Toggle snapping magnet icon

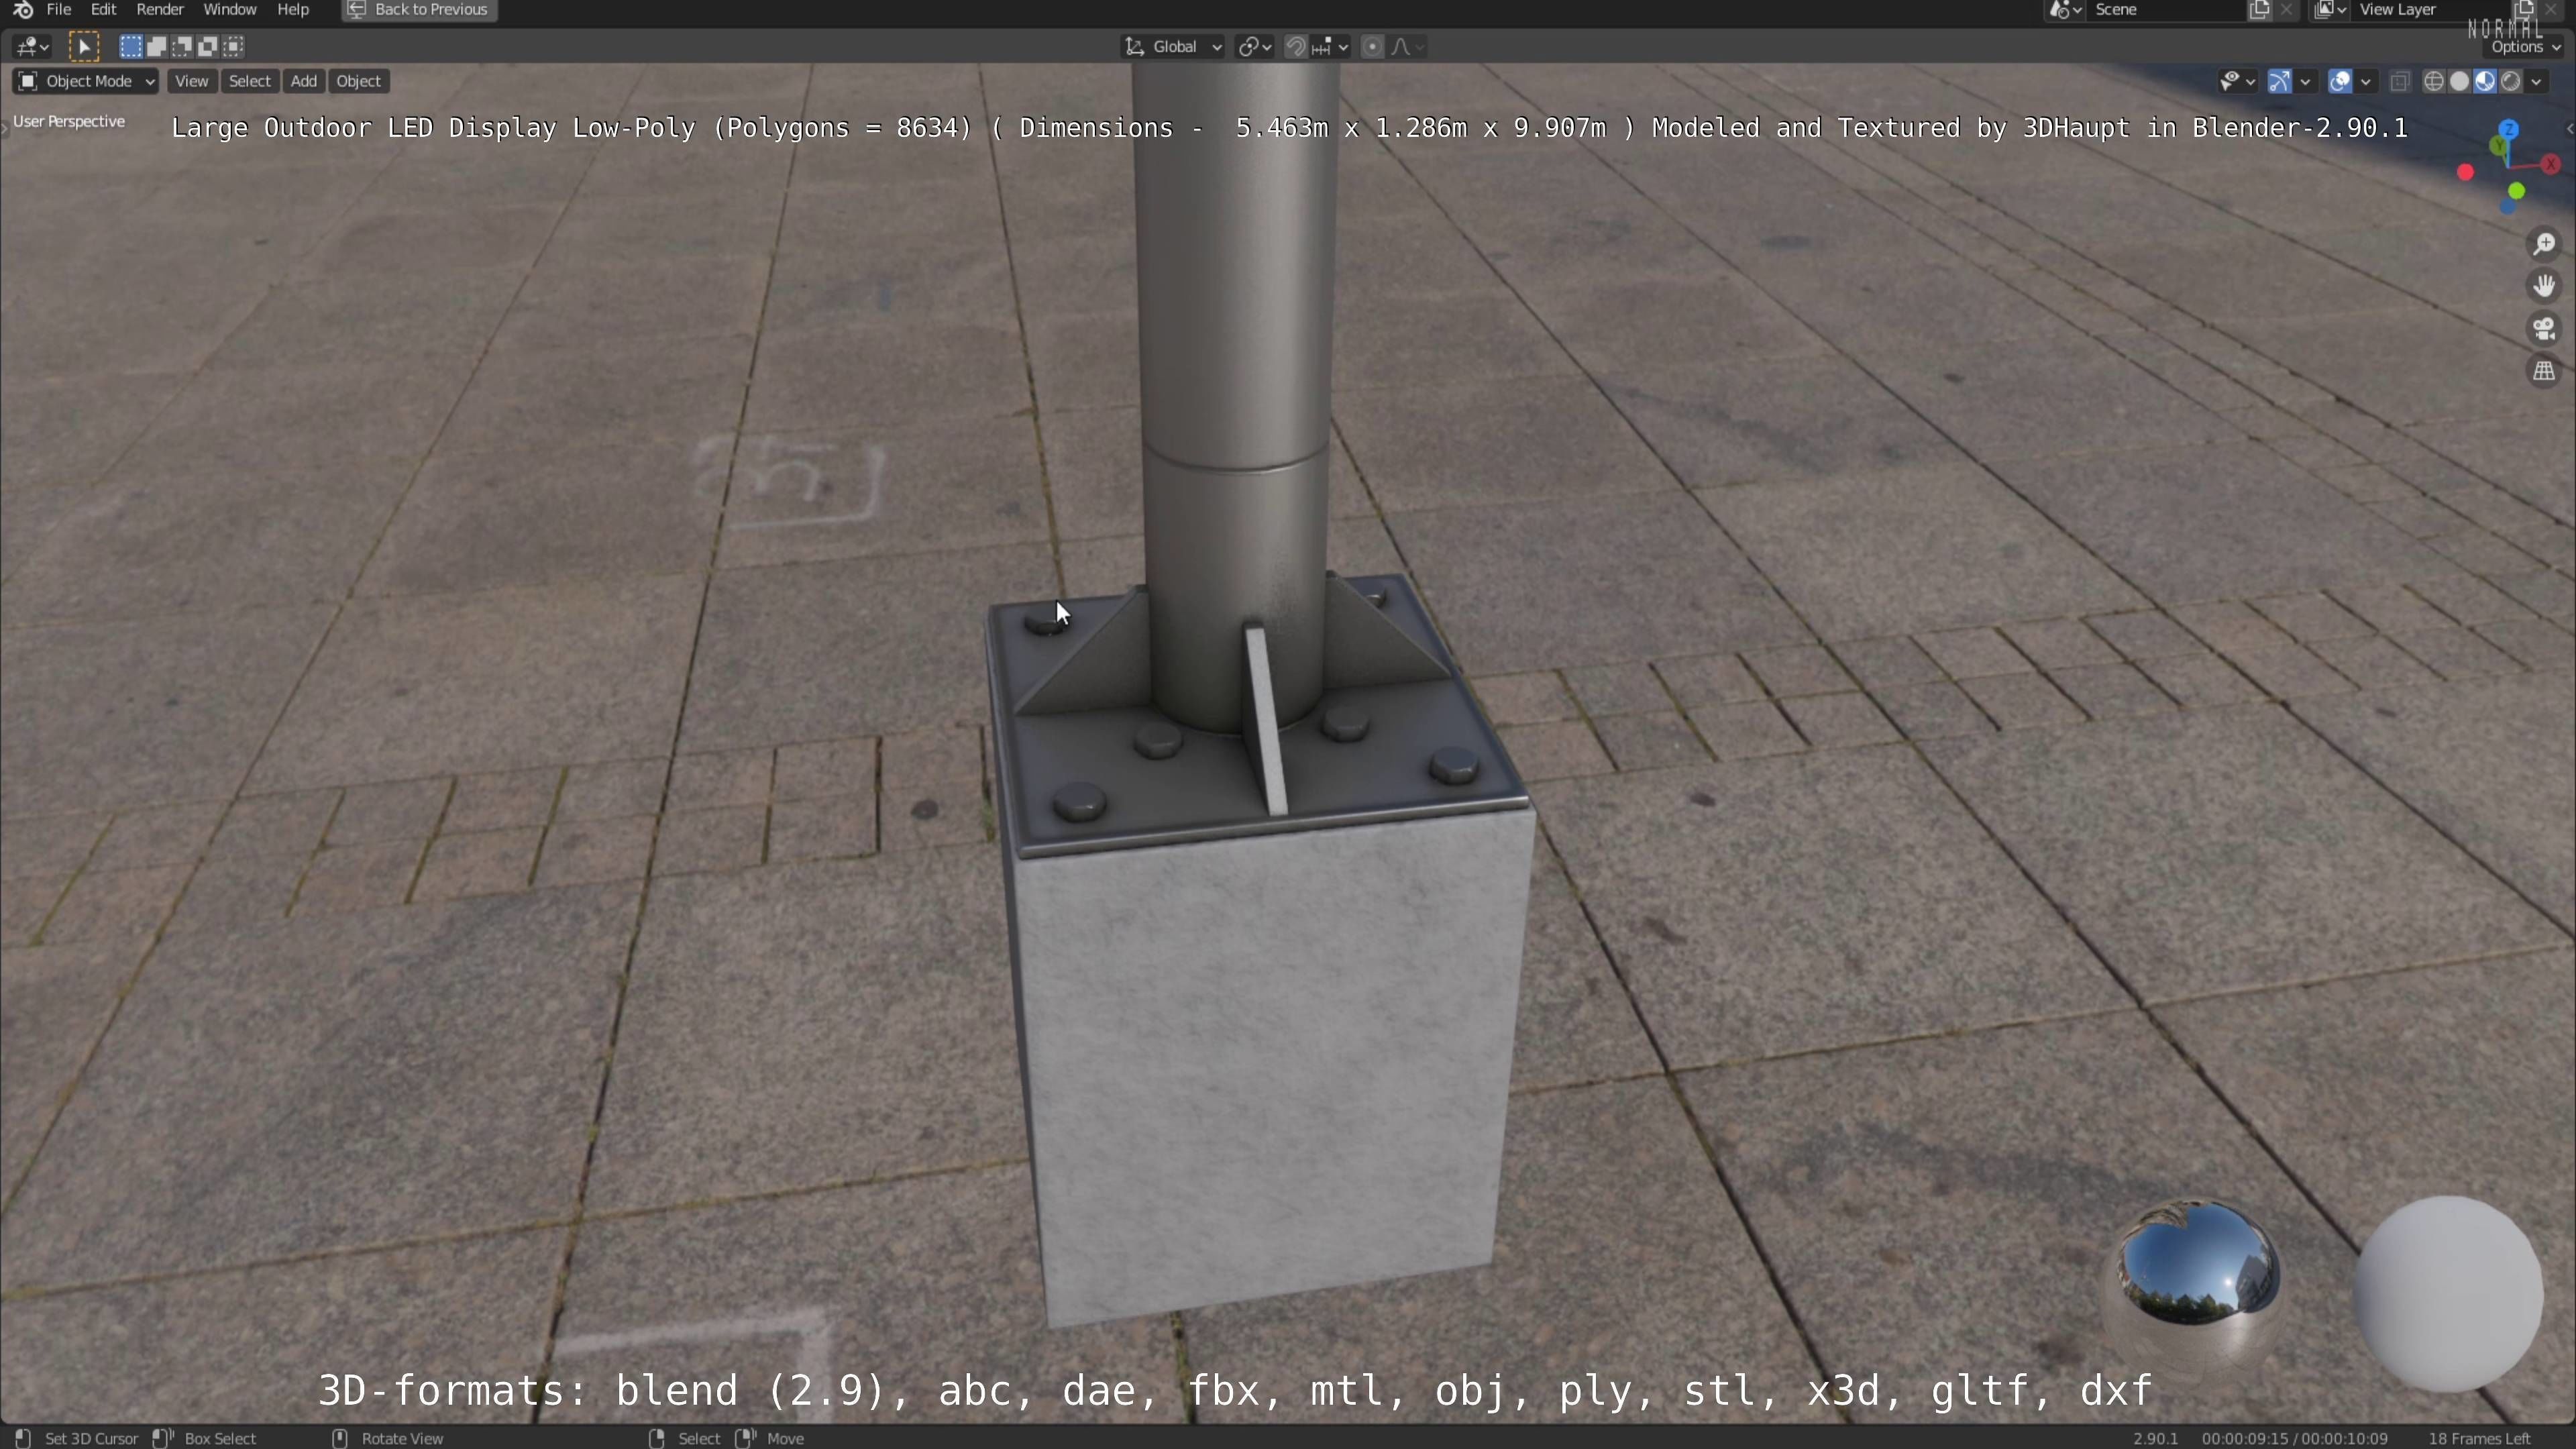(x=1296, y=46)
